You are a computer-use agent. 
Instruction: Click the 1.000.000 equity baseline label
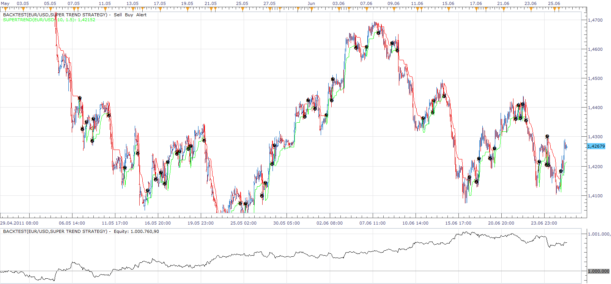click(598, 271)
